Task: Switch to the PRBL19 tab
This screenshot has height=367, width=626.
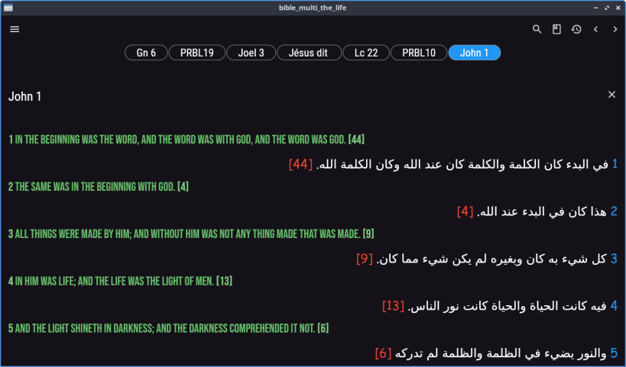Action: pos(197,53)
